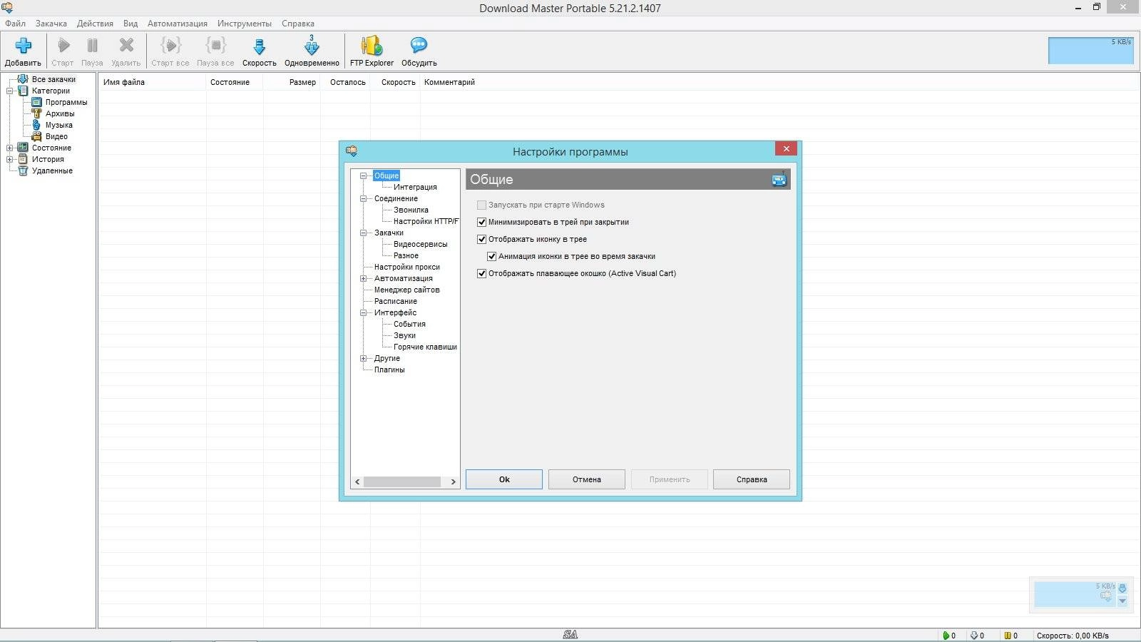Expand the Состояние sidebar node
The width and height of the screenshot is (1141, 642).
[x=10, y=148]
